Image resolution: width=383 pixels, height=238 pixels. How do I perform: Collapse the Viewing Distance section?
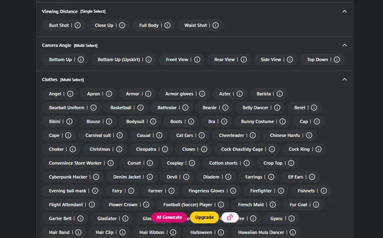point(345,11)
